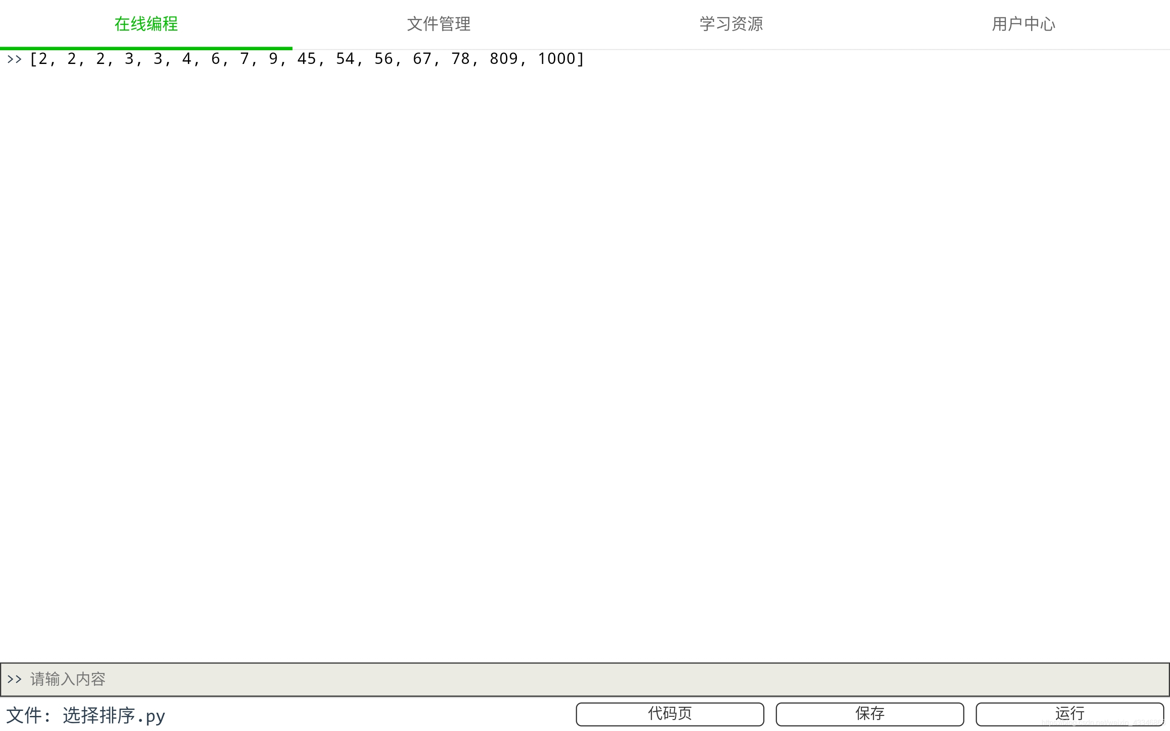Click the >> prompt icon before output list
The height and width of the screenshot is (731, 1170).
(x=15, y=59)
